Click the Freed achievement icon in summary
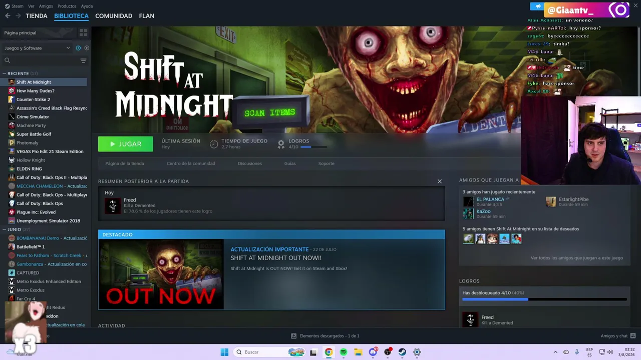This screenshot has width=641, height=360. click(x=113, y=205)
